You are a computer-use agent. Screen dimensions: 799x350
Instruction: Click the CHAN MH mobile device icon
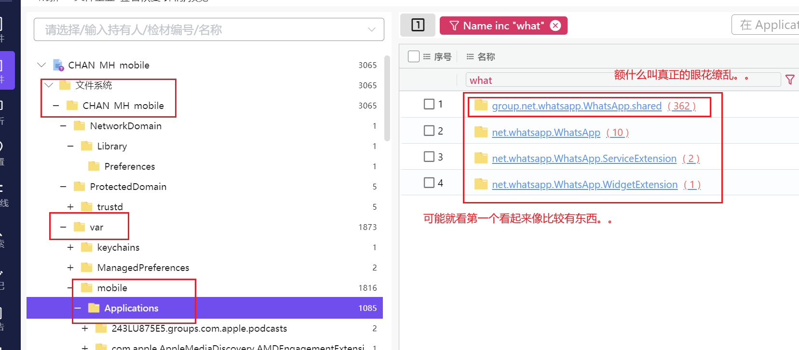[x=58, y=65]
